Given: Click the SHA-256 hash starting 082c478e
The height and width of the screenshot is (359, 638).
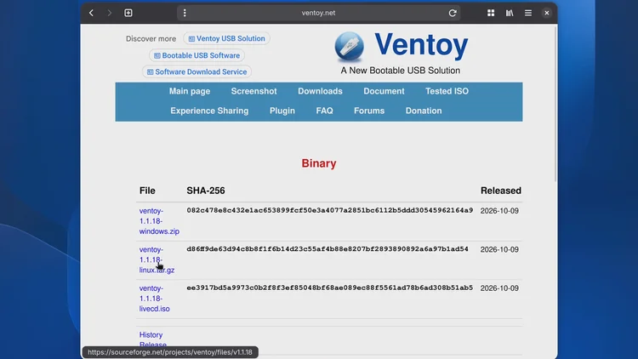Looking at the screenshot, I should coord(329,210).
